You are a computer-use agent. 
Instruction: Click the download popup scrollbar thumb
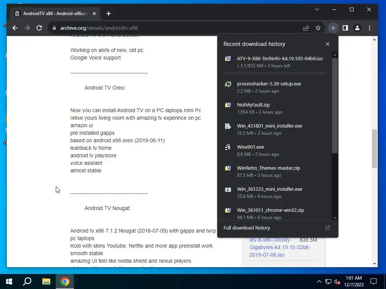pyautogui.click(x=335, y=106)
